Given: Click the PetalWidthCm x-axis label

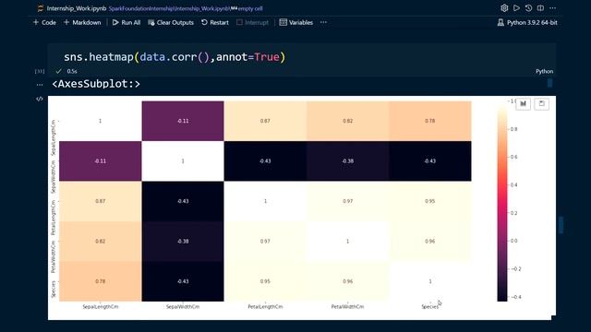Looking at the screenshot, I should pos(347,307).
